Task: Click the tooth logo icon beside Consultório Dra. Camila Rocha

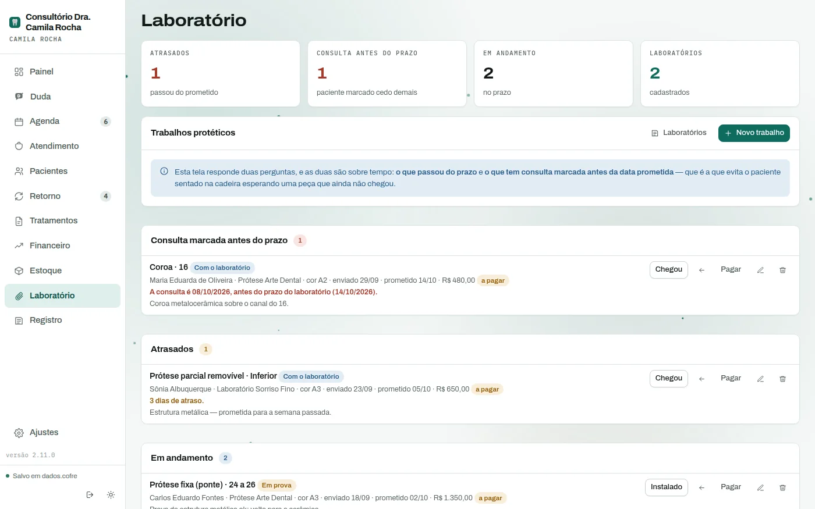Action: (x=15, y=22)
